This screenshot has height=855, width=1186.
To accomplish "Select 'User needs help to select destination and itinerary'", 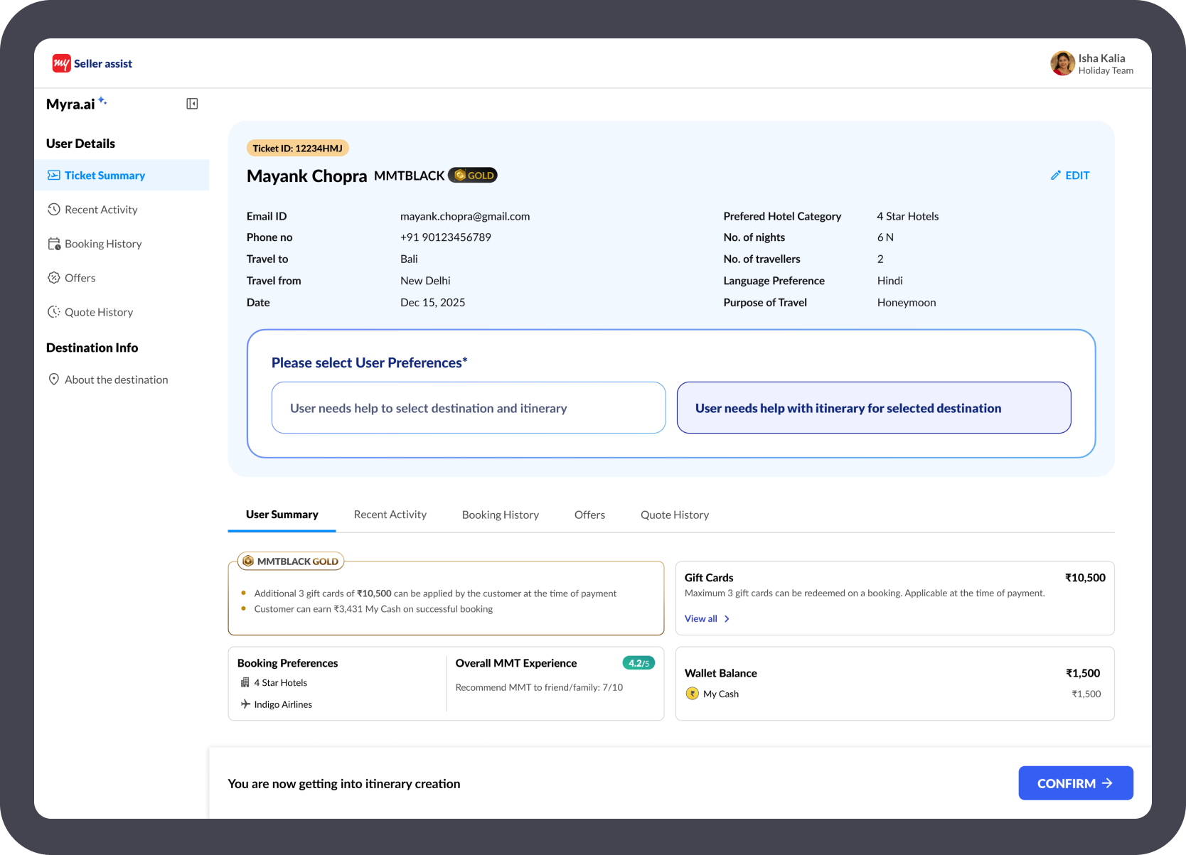I will (469, 408).
